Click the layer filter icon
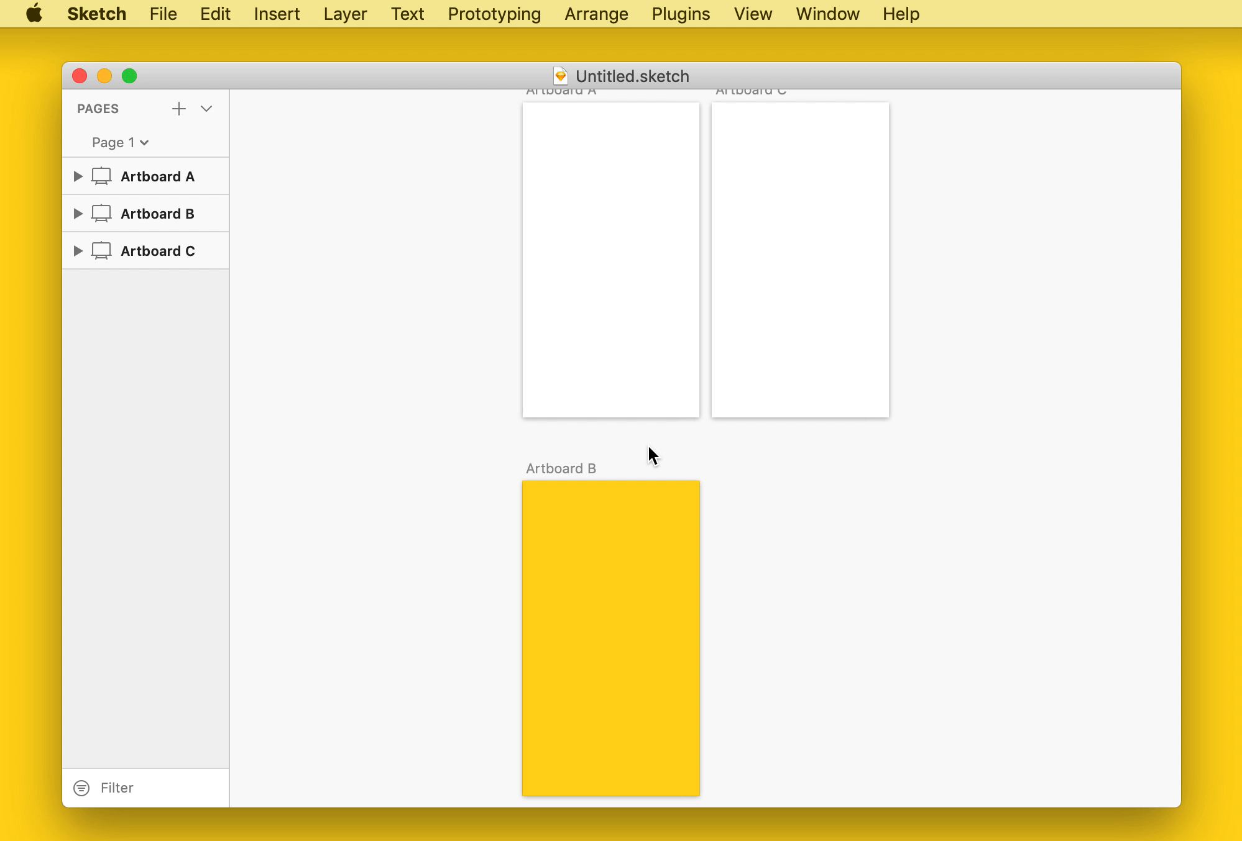 tap(81, 788)
